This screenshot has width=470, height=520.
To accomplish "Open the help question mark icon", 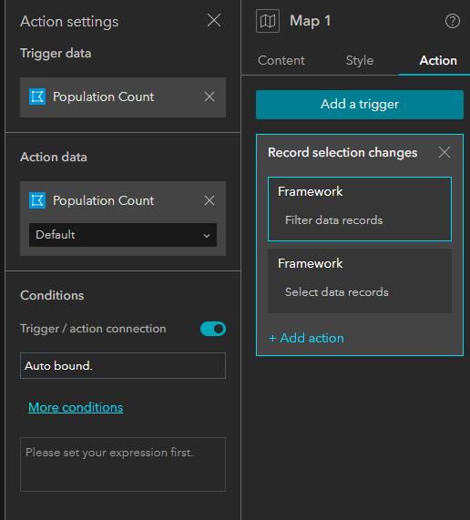I will click(453, 21).
